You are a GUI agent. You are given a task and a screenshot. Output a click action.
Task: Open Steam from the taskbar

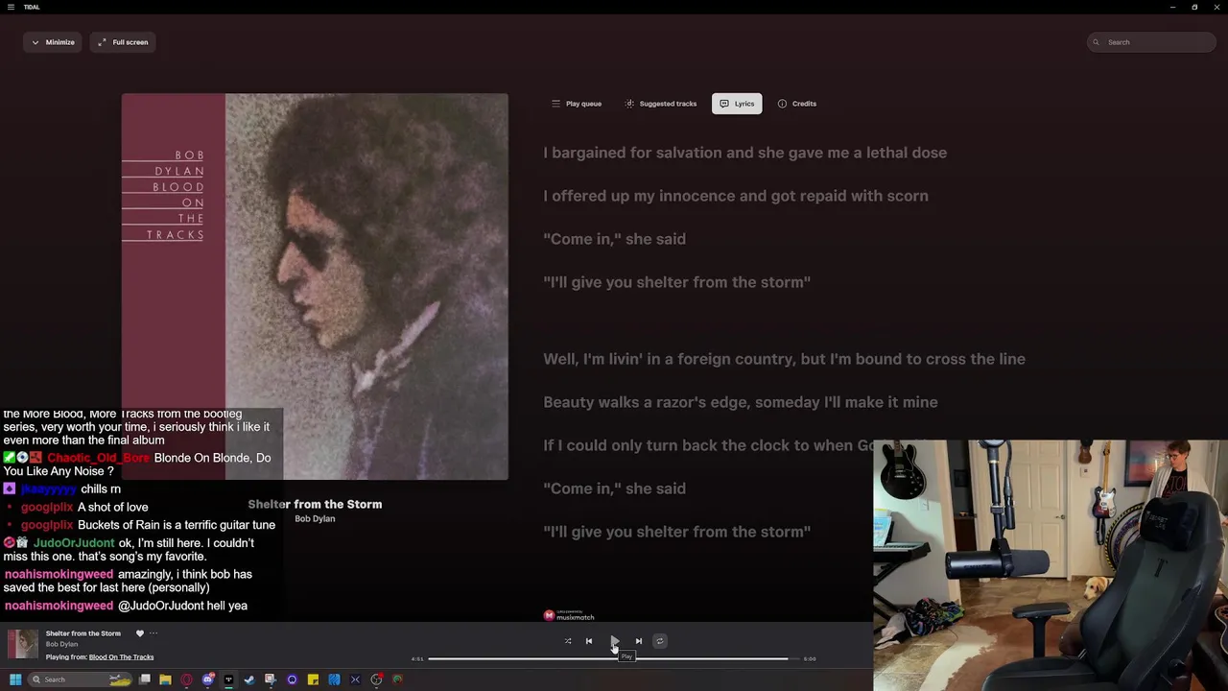pos(249,679)
